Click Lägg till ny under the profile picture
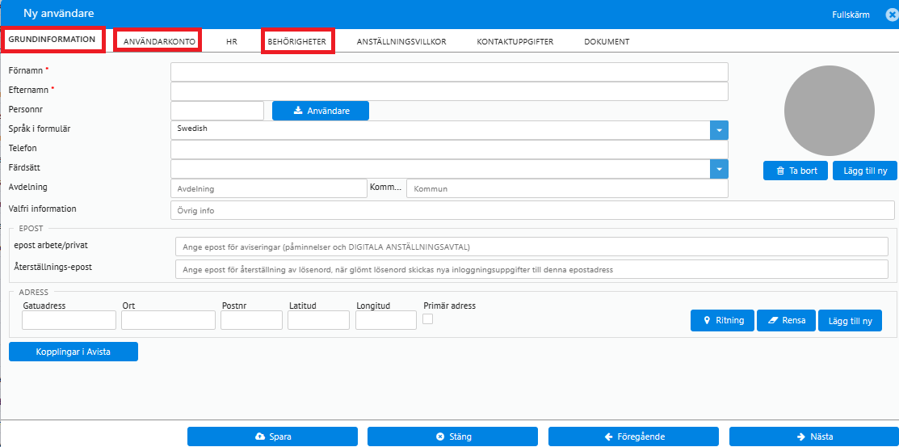The height and width of the screenshot is (447, 899). pyautogui.click(x=865, y=171)
